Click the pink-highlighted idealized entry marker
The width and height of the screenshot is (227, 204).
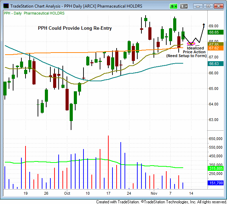191,43
